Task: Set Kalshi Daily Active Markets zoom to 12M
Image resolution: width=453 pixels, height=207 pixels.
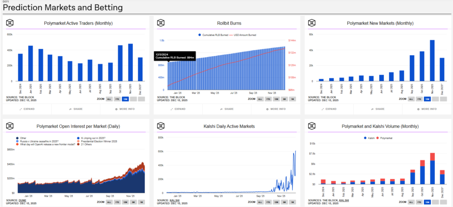Action: click(276, 202)
